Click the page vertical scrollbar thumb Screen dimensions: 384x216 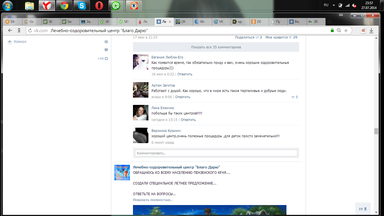coord(376,131)
